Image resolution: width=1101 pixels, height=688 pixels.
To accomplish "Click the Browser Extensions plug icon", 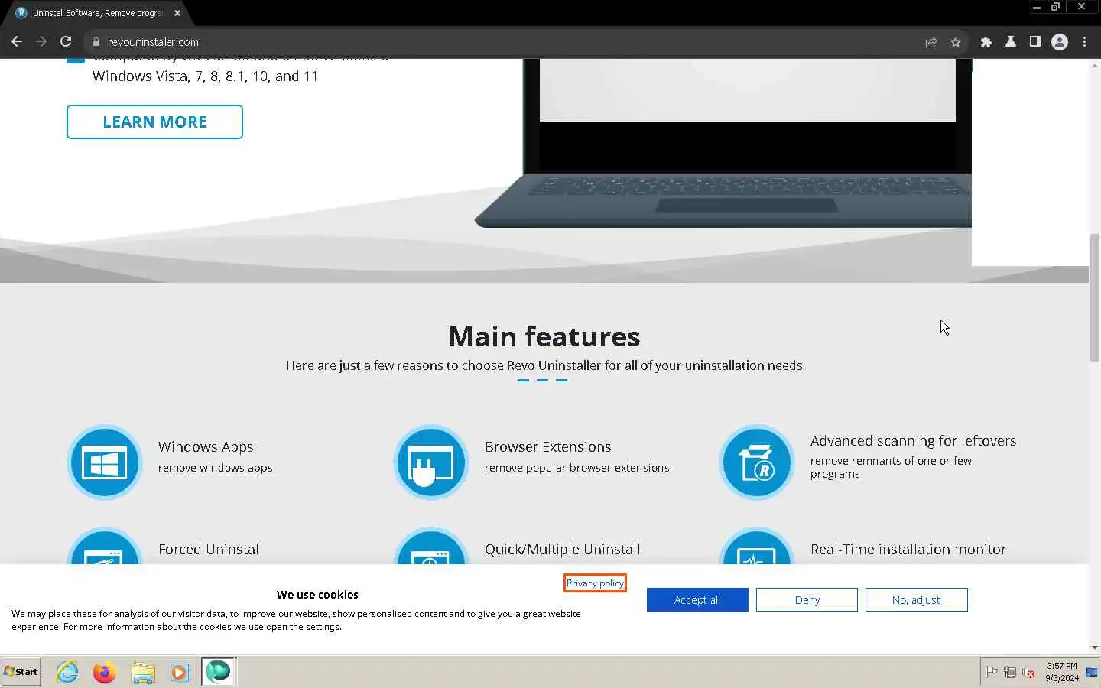I will [x=431, y=462].
